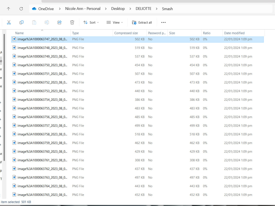Click compressed size 537 KB cell
Viewport: 275px width, 206px height.
(x=140, y=56)
